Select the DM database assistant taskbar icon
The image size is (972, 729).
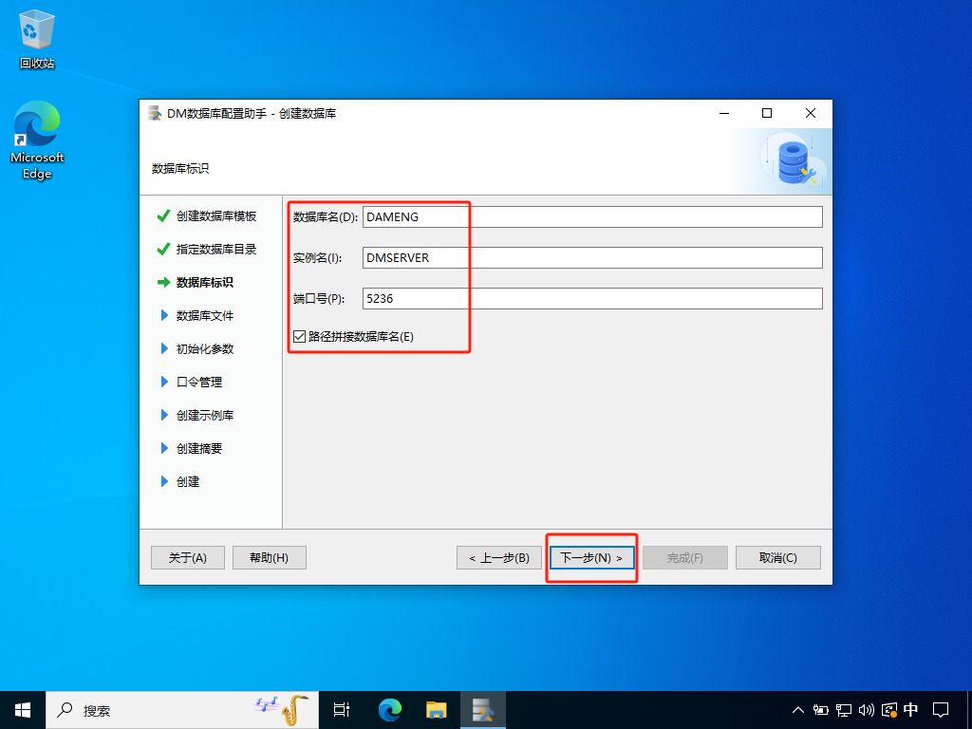tap(483, 710)
